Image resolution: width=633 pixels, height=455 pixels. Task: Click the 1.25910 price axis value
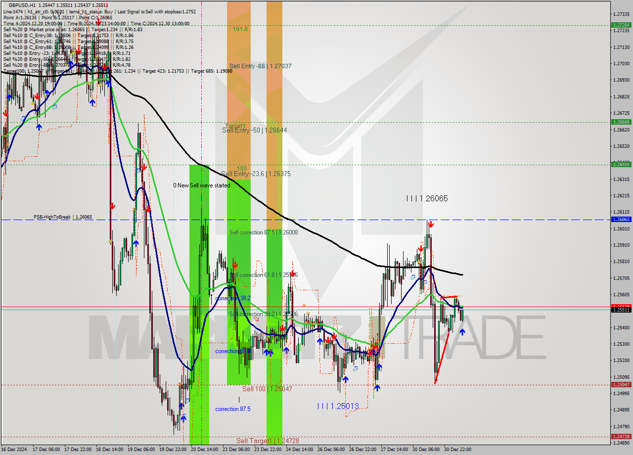(621, 245)
